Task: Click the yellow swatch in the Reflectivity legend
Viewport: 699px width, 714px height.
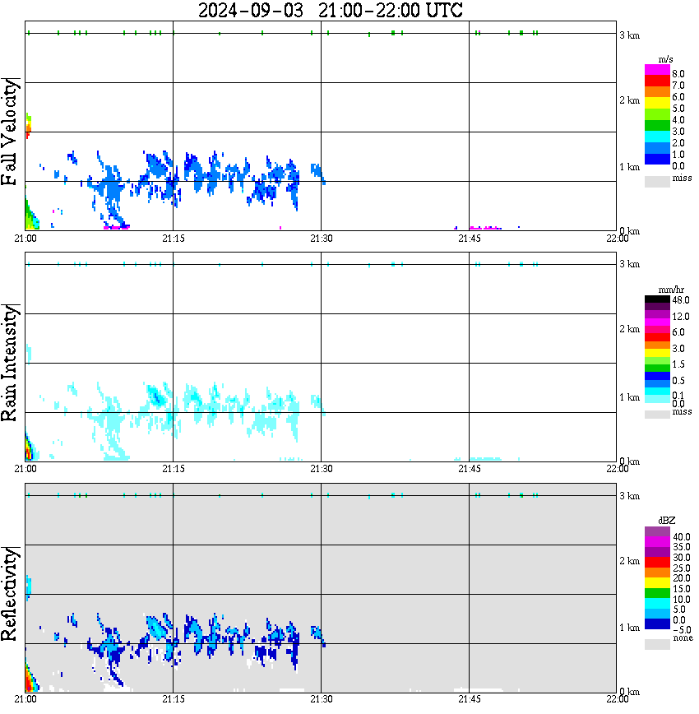Action: [657, 583]
